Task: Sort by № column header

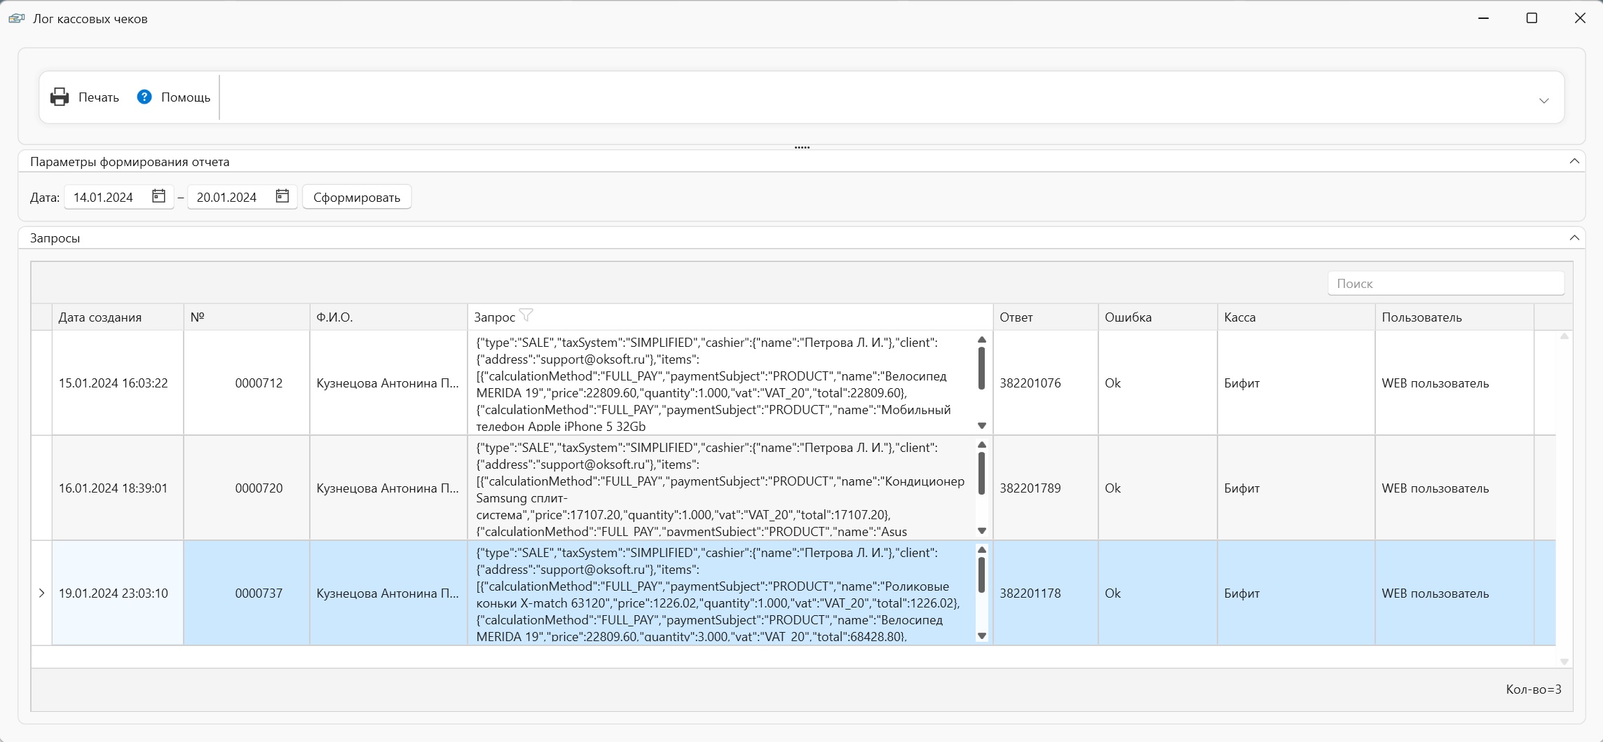Action: point(247,317)
